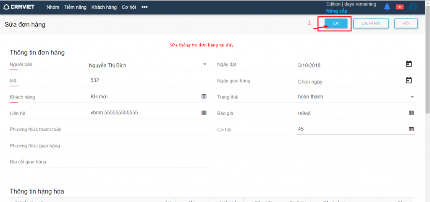Viewport: 430px width, 202px height.
Task: Open the Báo giá lookup grid icon
Action: coord(411,113)
